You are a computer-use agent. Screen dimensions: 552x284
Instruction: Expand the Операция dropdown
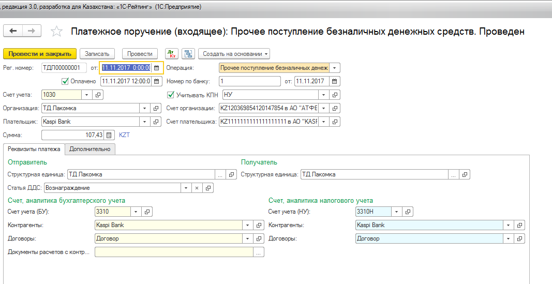pyautogui.click(x=334, y=68)
